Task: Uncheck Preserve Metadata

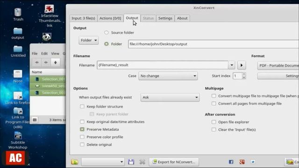Action: pyautogui.click(x=82, y=129)
